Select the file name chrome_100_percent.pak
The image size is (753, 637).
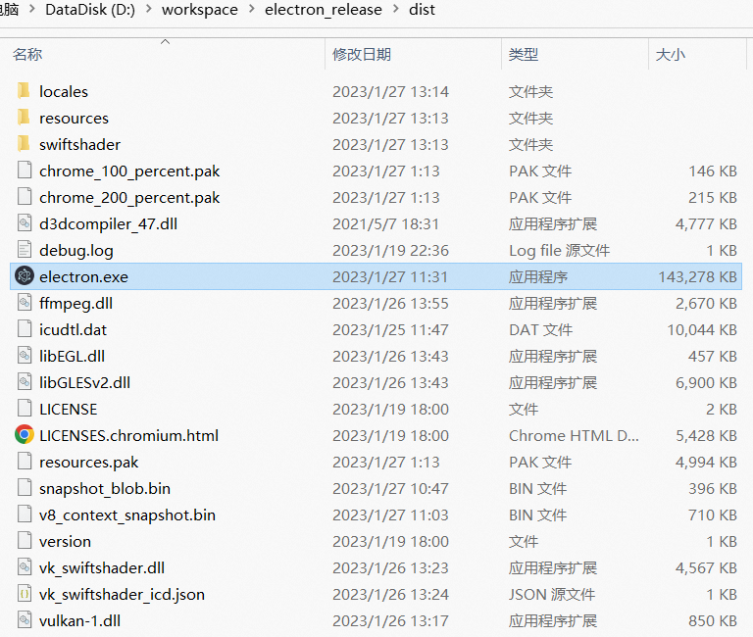[129, 171]
